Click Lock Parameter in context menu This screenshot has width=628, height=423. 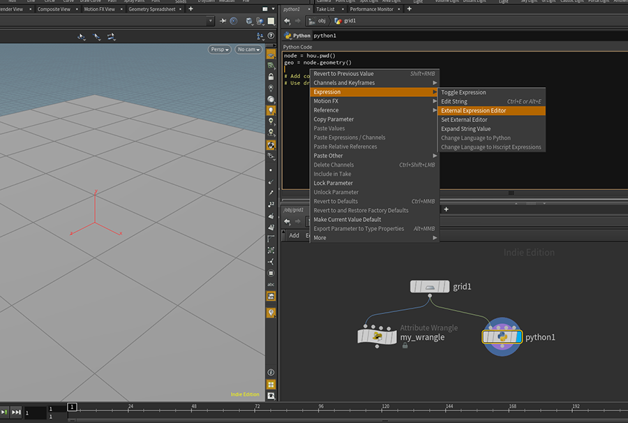coord(333,183)
